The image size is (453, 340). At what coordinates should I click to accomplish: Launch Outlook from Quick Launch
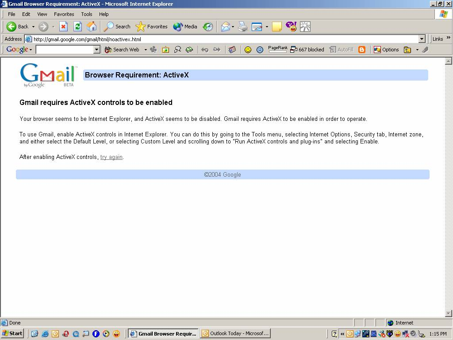pos(55,334)
